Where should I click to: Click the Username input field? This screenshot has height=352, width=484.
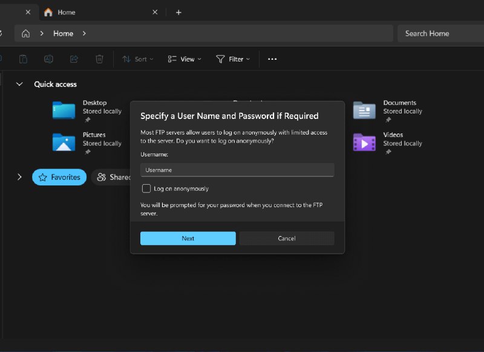click(237, 170)
